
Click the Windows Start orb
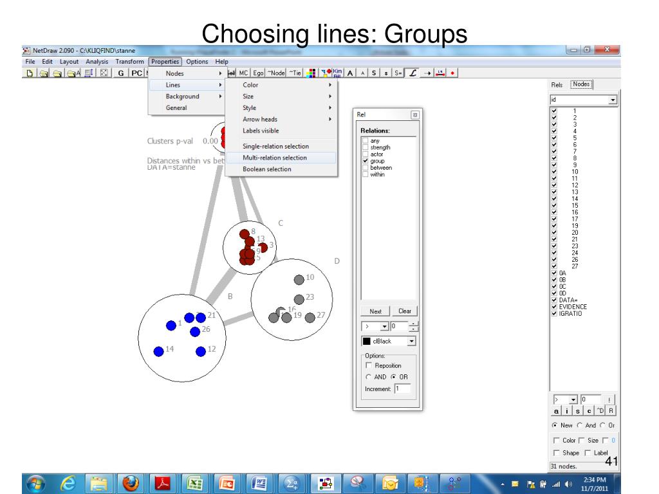(36, 484)
